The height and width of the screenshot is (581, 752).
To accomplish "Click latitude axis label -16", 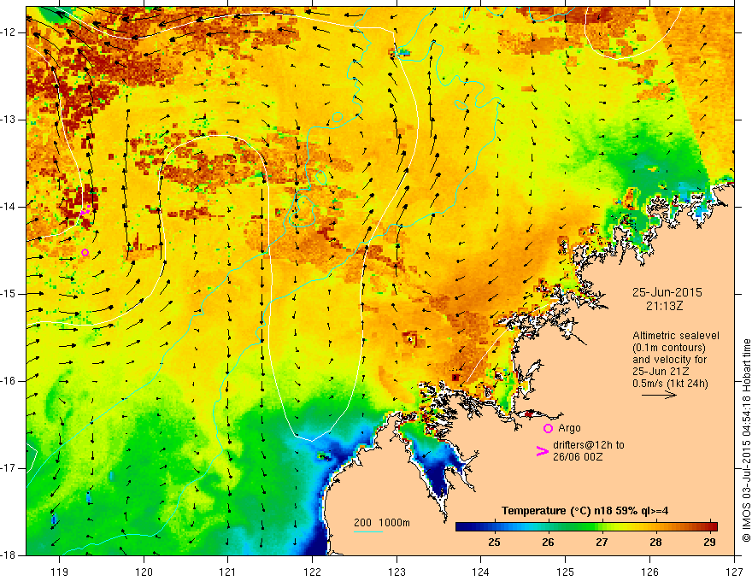I will (9, 381).
